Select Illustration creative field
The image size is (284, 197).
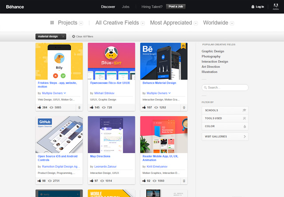coord(209,72)
